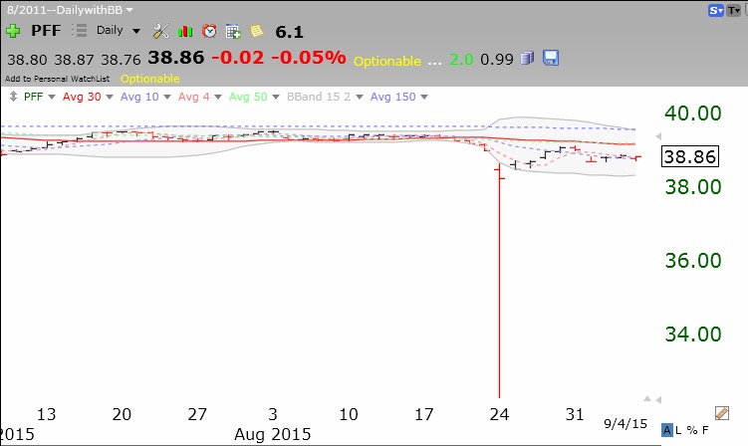
Task: Click the bold PFF ticker symbol
Action: (x=46, y=31)
